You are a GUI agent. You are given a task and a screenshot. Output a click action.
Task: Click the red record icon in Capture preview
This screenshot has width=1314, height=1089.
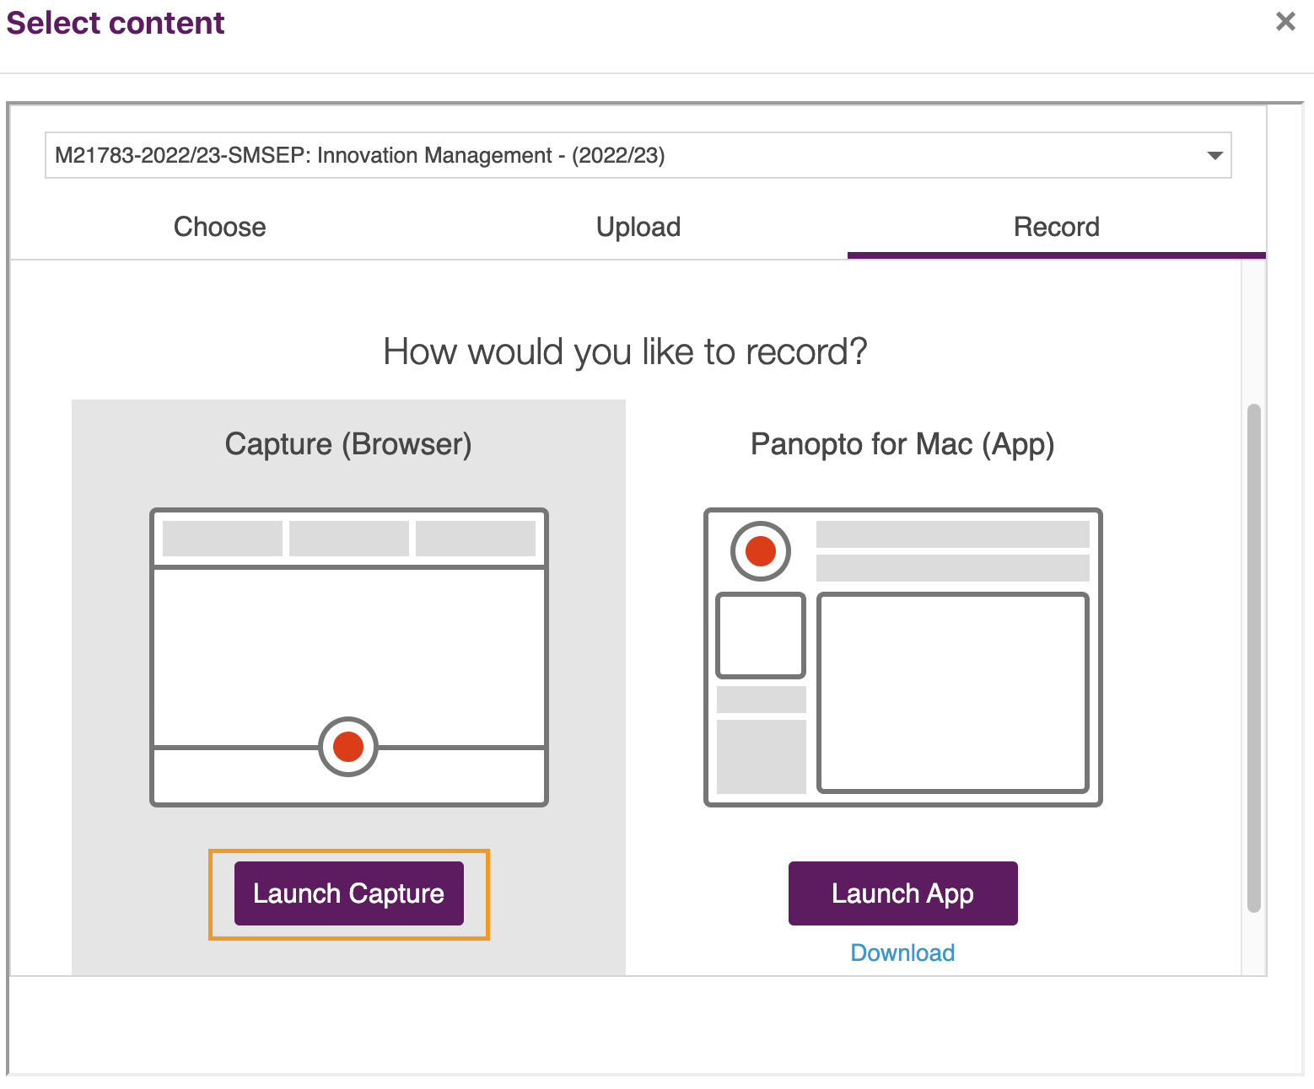(x=347, y=745)
